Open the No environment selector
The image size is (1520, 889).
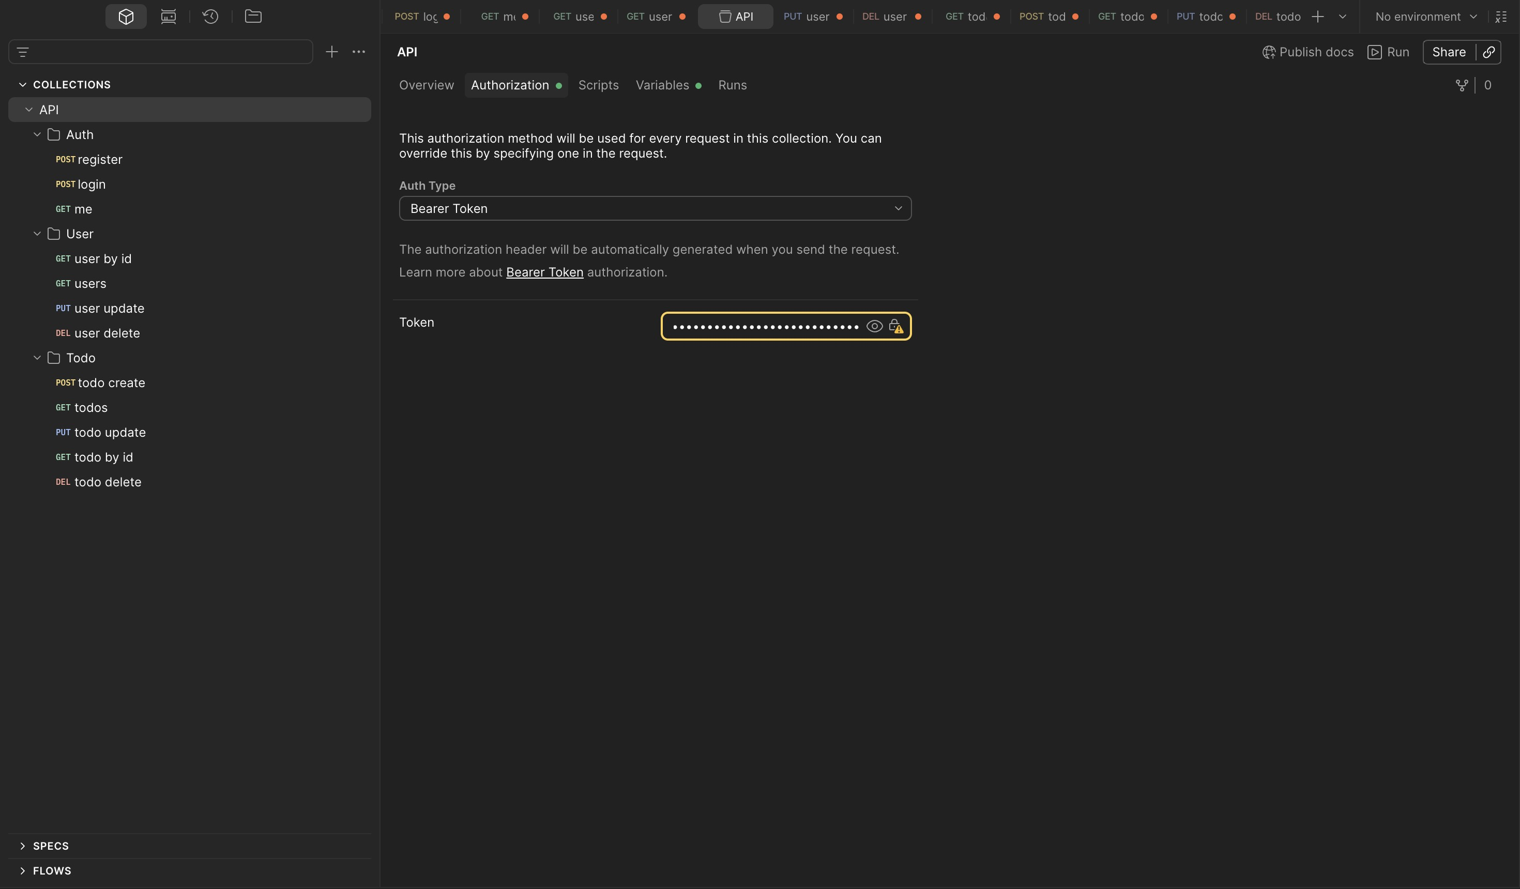[x=1426, y=17]
